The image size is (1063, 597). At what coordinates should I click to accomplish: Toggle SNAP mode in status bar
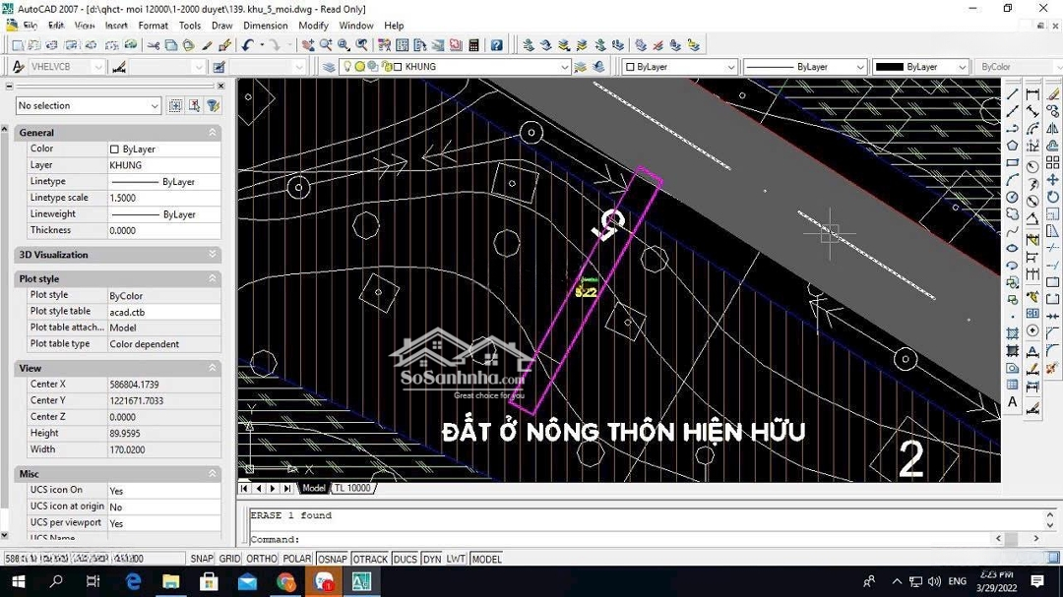(202, 559)
